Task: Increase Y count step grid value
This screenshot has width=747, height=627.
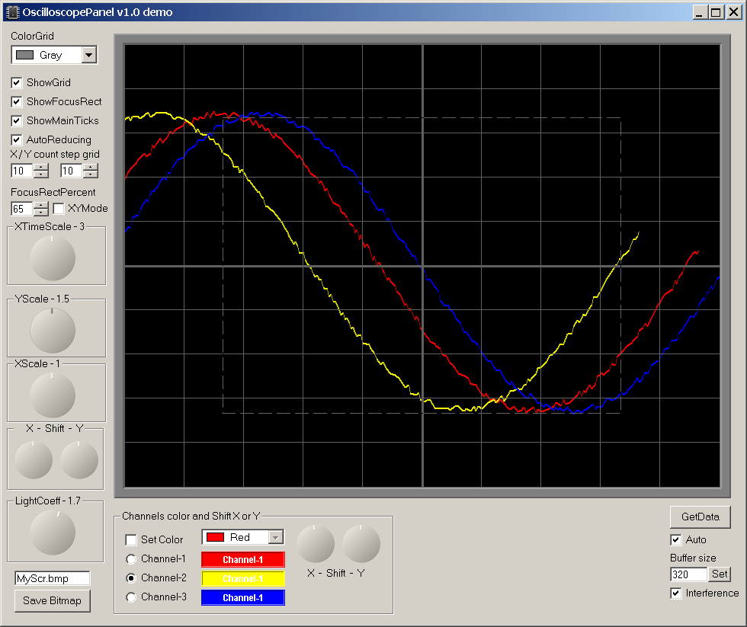Action: pos(91,167)
